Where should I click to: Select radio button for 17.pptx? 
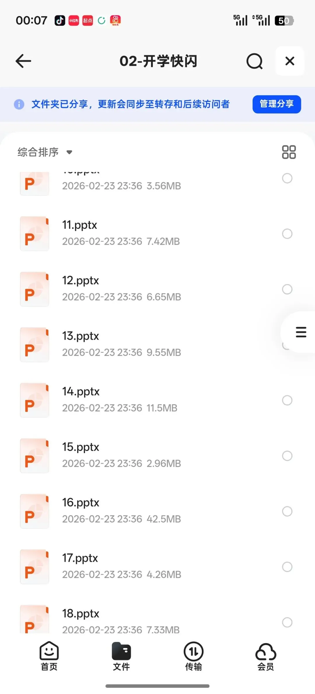coord(287,567)
